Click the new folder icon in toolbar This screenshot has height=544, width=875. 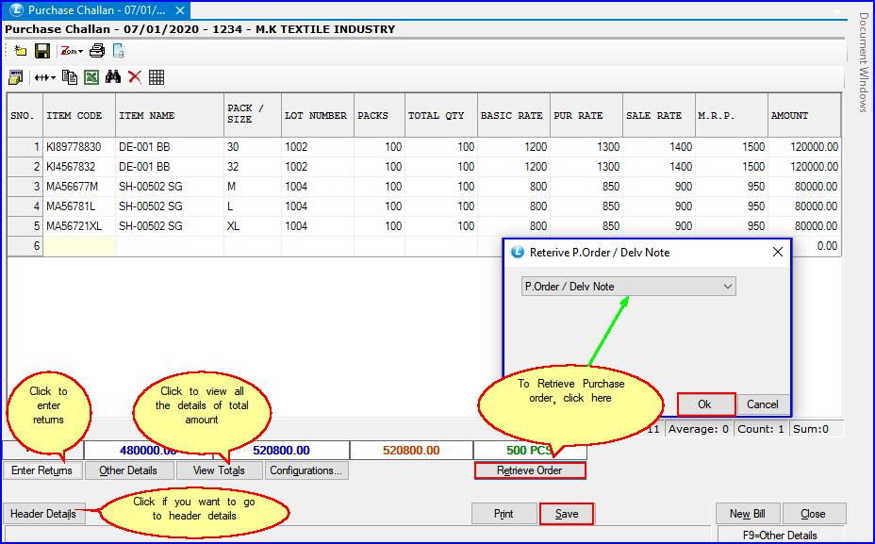coord(20,51)
